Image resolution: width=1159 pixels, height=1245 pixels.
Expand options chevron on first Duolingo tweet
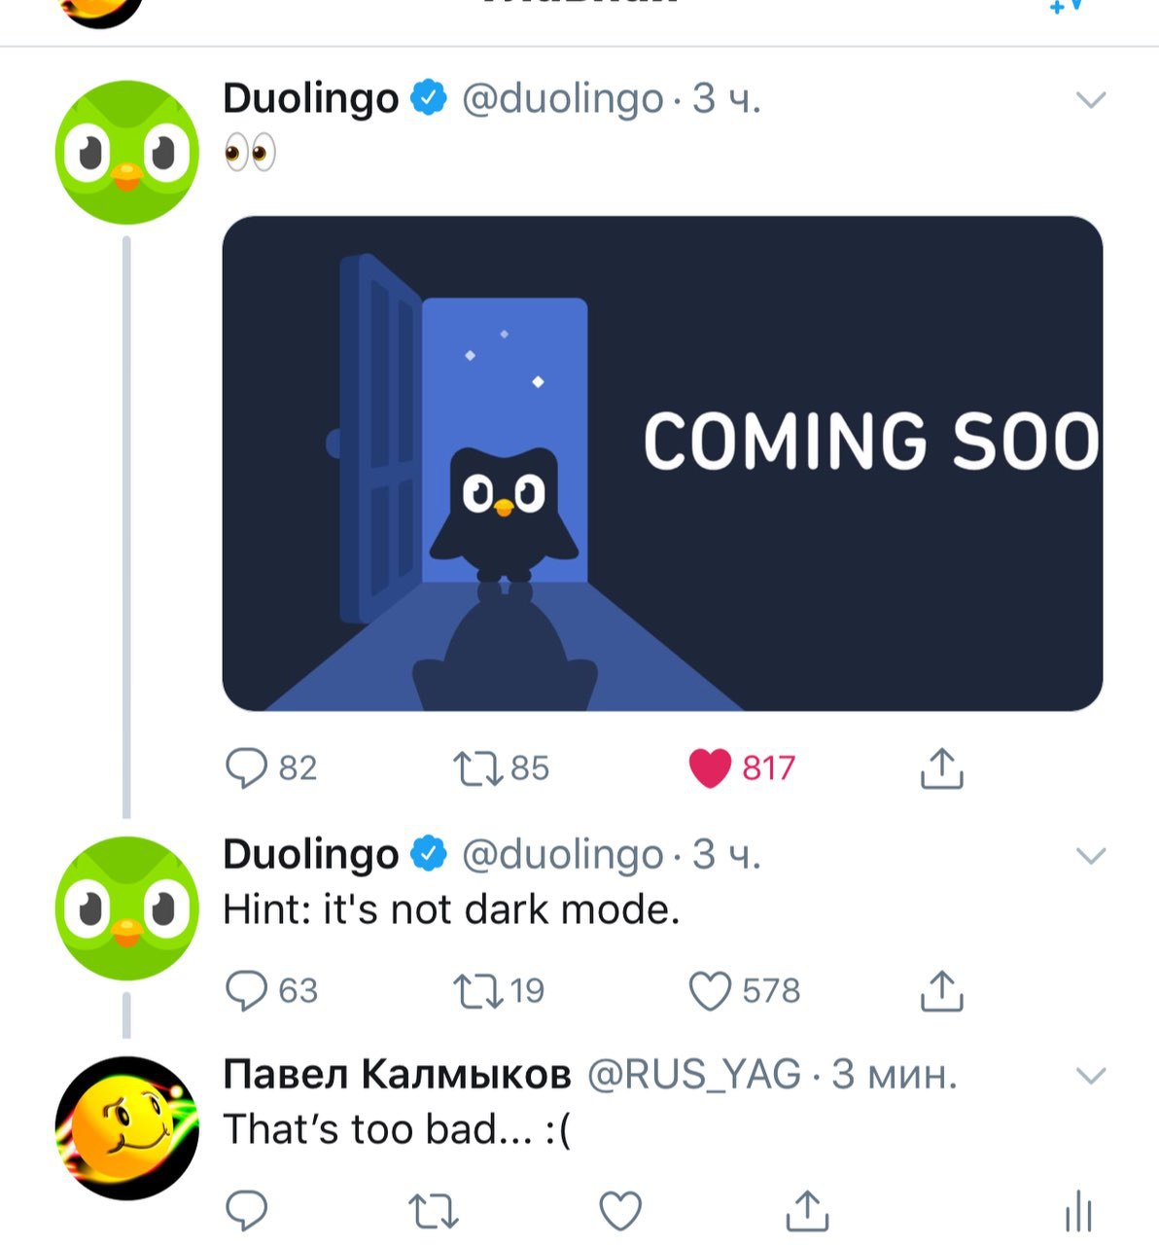[x=1092, y=99]
